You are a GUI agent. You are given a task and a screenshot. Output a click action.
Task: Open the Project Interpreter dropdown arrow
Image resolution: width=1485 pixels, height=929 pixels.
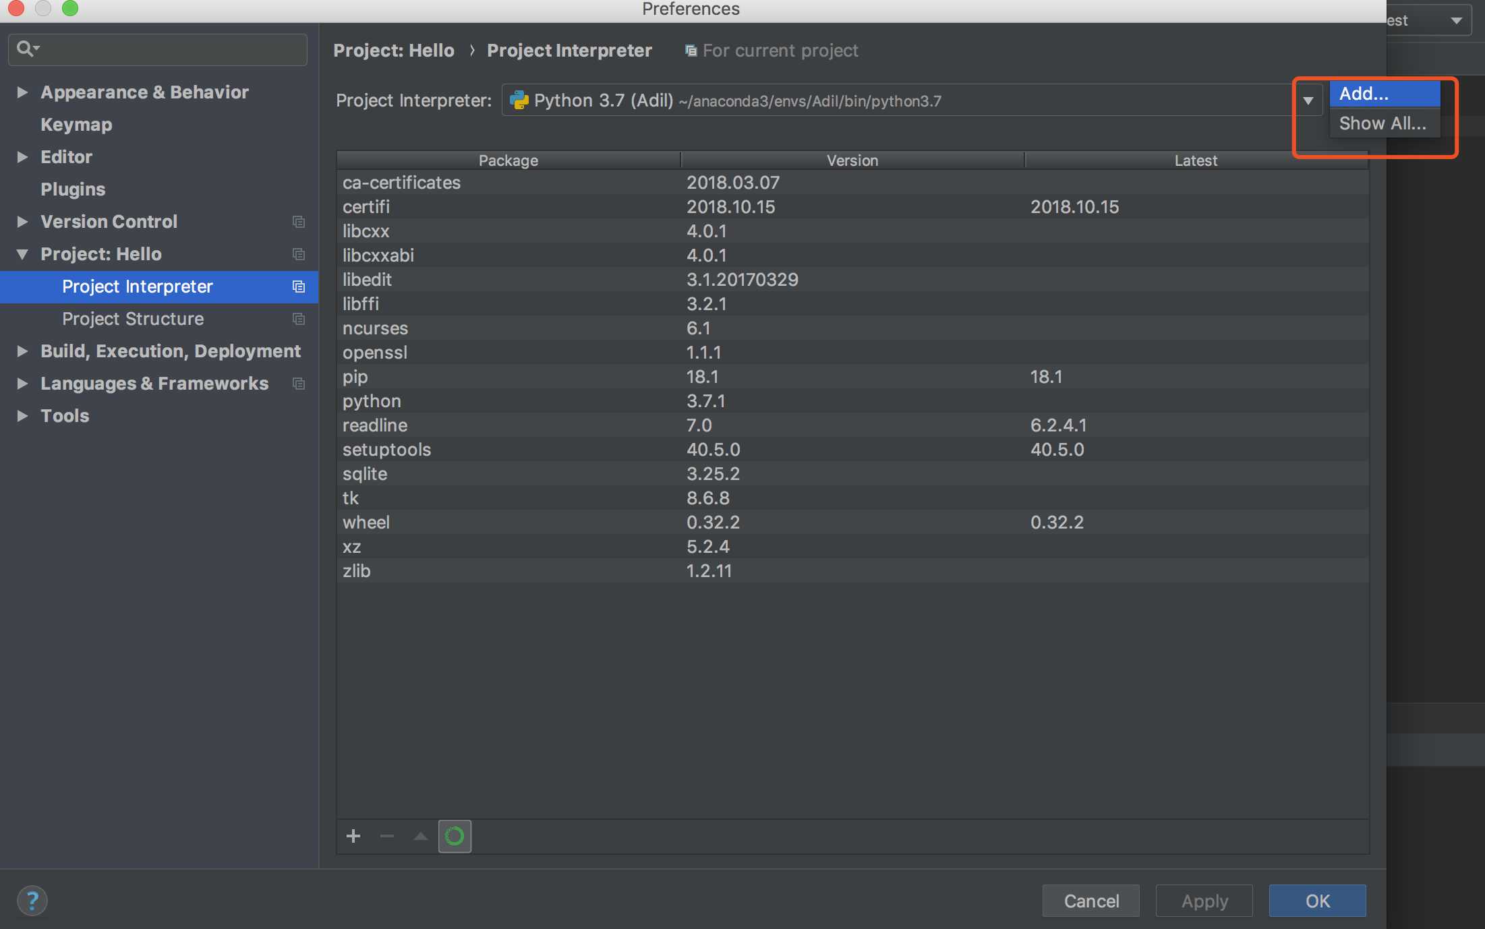point(1308,100)
